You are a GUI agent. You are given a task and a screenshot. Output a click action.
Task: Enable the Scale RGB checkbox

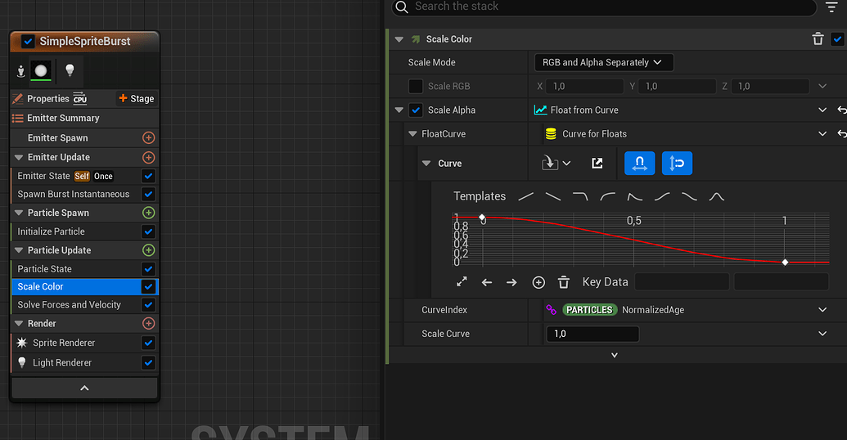tap(416, 86)
